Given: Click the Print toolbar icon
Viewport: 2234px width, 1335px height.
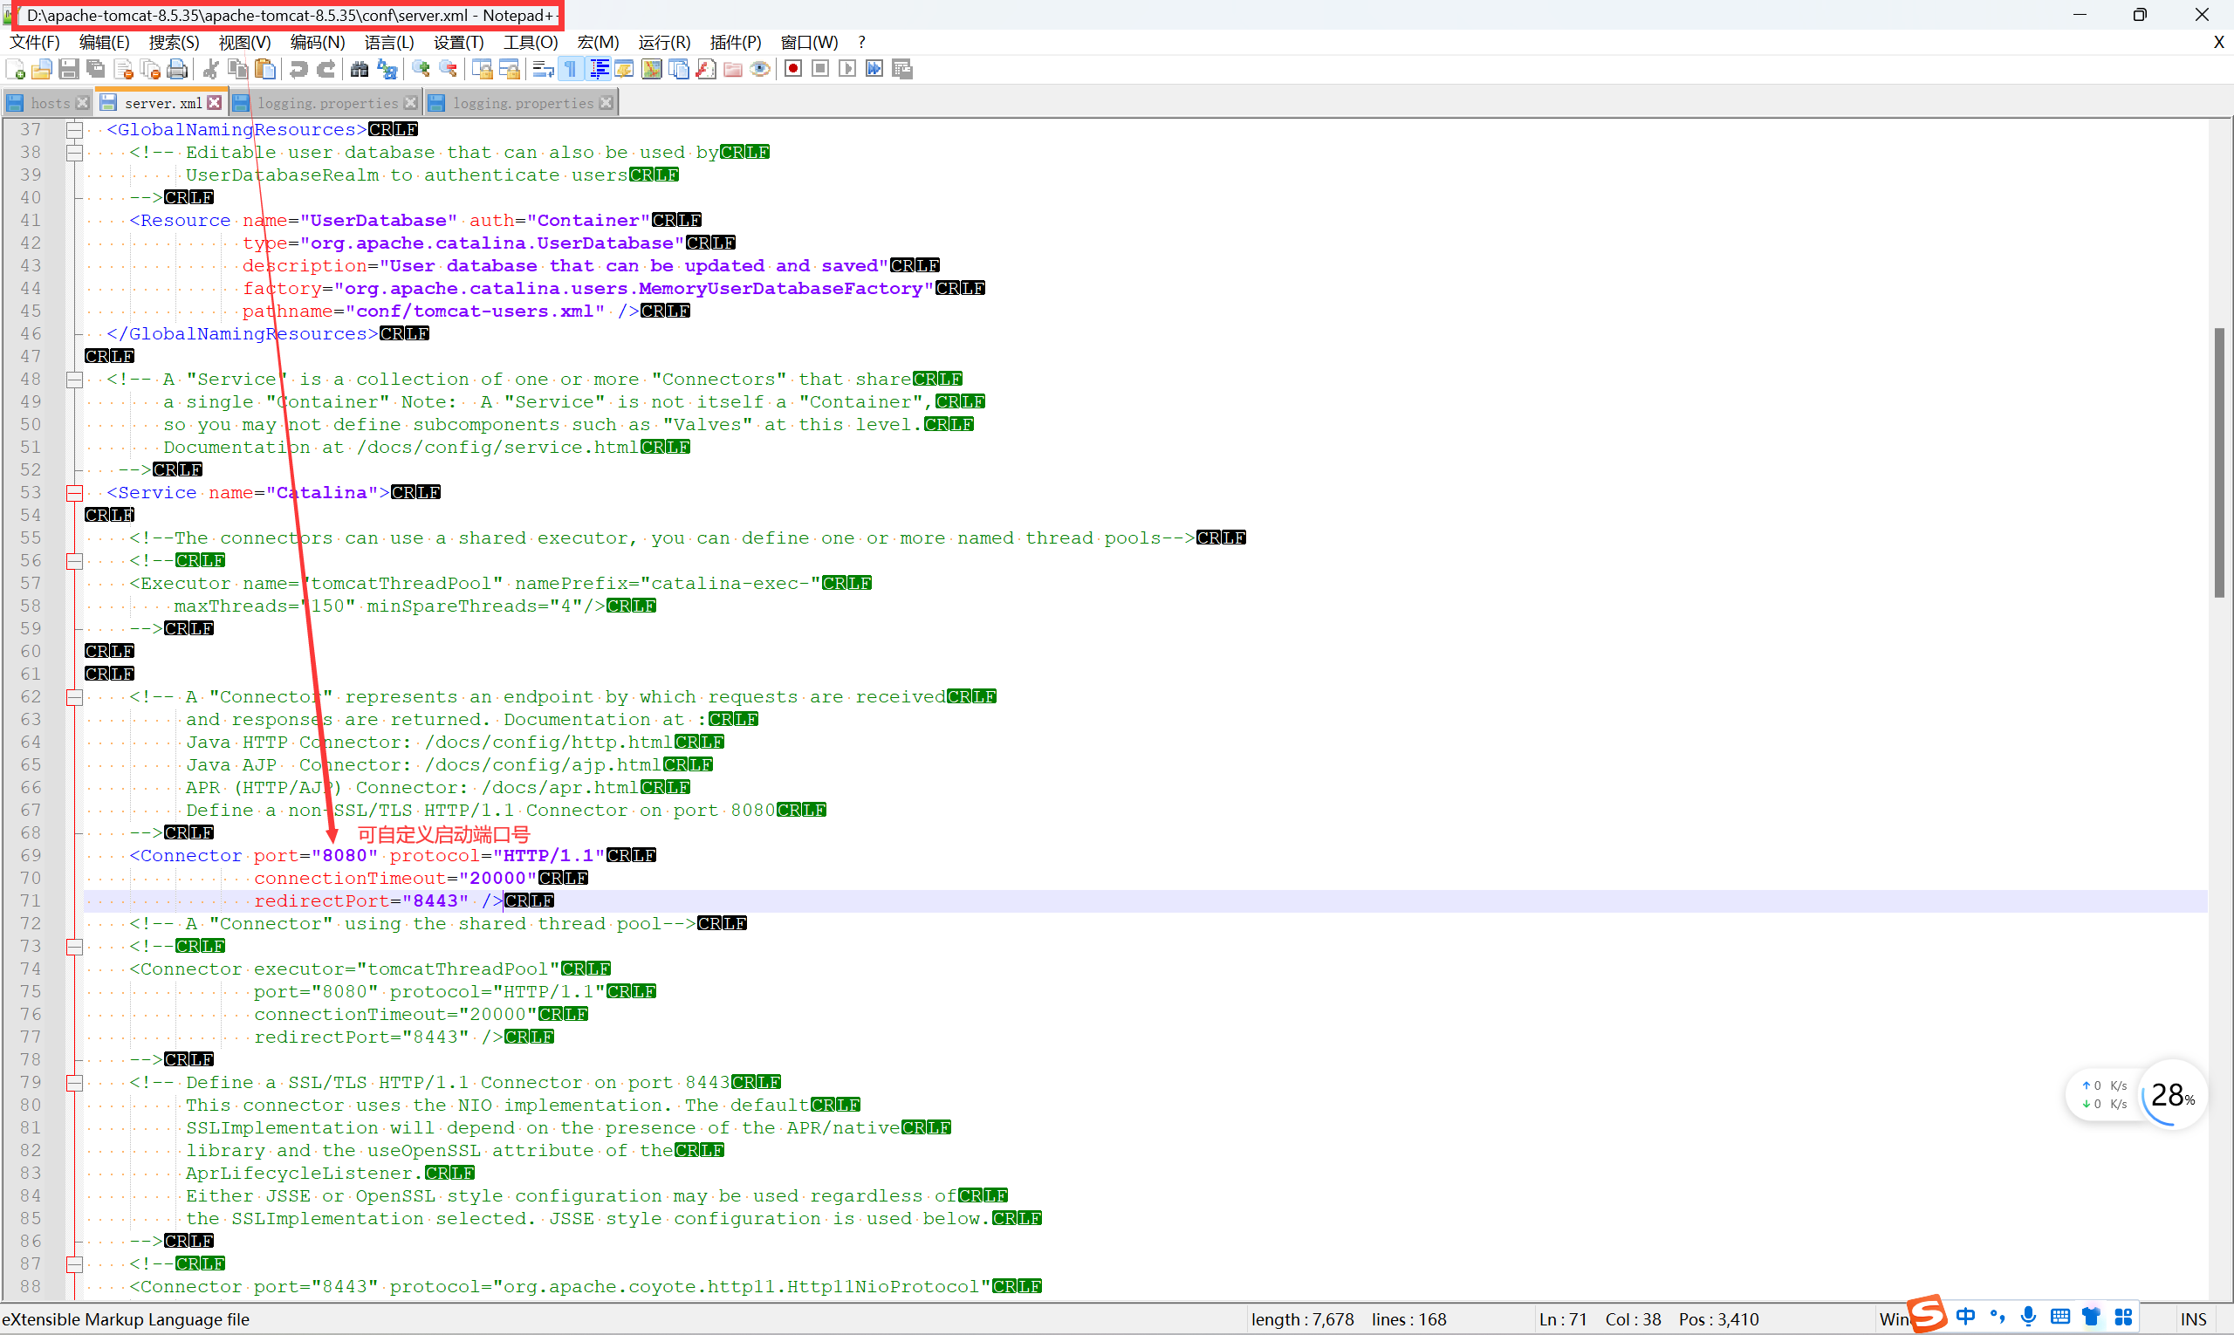Looking at the screenshot, I should coord(178,69).
